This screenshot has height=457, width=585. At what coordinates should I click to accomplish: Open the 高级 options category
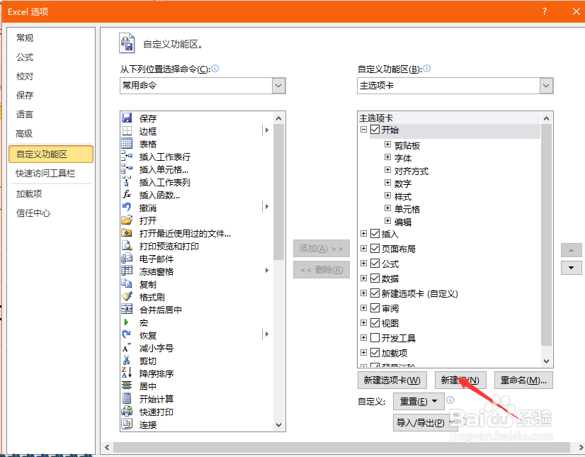click(x=25, y=133)
